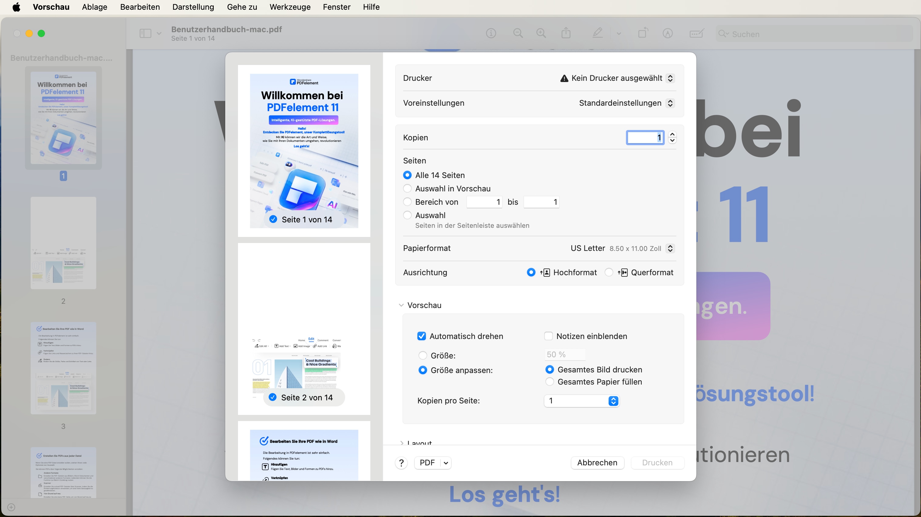Click the Abbrechen button
The height and width of the screenshot is (517, 921).
tap(597, 463)
